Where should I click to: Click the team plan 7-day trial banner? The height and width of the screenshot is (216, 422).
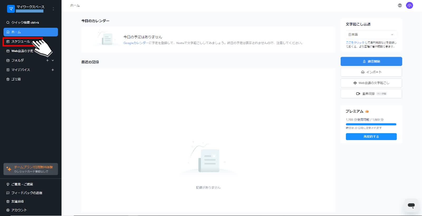(x=31, y=169)
